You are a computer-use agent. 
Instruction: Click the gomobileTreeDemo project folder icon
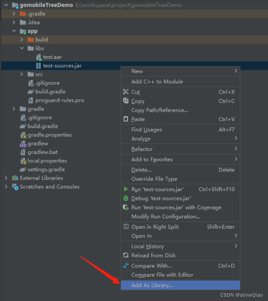(15, 5)
